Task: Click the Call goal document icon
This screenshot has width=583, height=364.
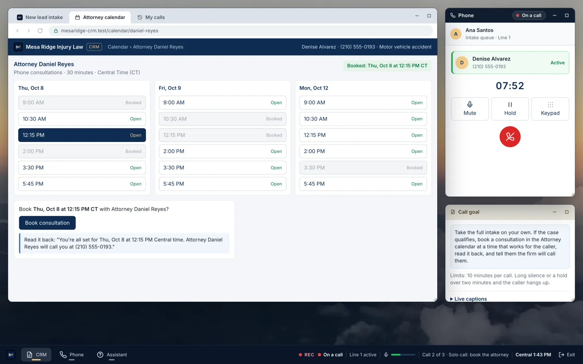Action: pos(453,212)
